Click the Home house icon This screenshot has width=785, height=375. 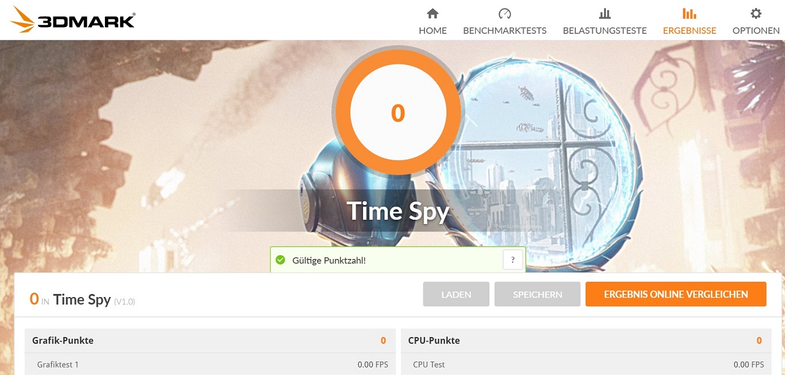tap(432, 14)
